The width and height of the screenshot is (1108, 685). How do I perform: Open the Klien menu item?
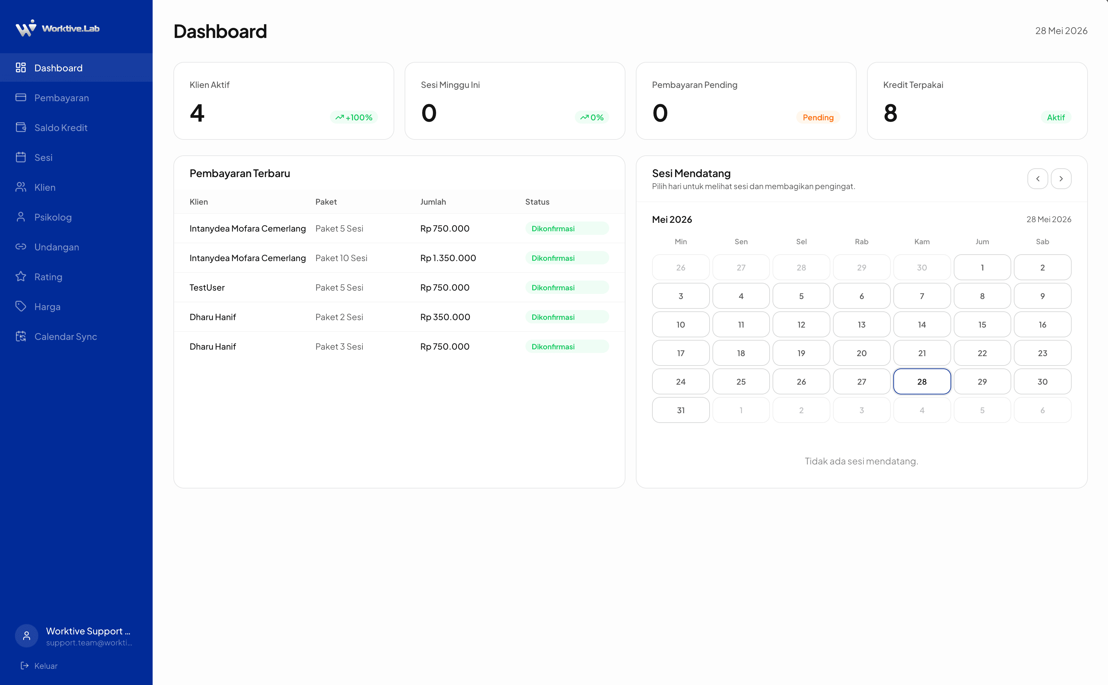point(76,187)
